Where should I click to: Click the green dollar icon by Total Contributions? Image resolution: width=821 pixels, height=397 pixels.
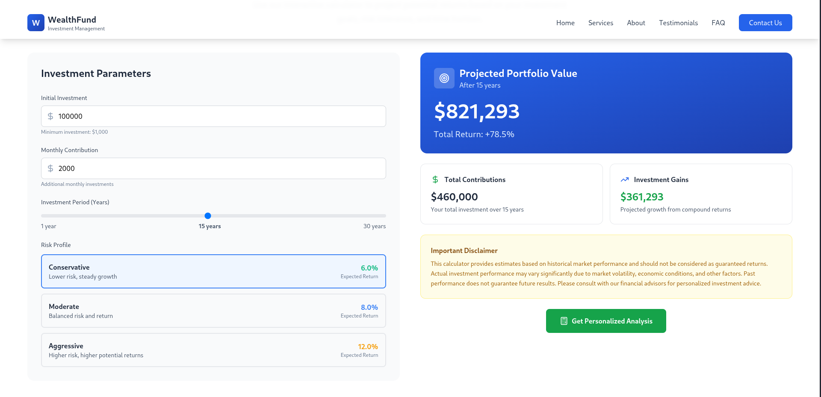[x=435, y=179]
